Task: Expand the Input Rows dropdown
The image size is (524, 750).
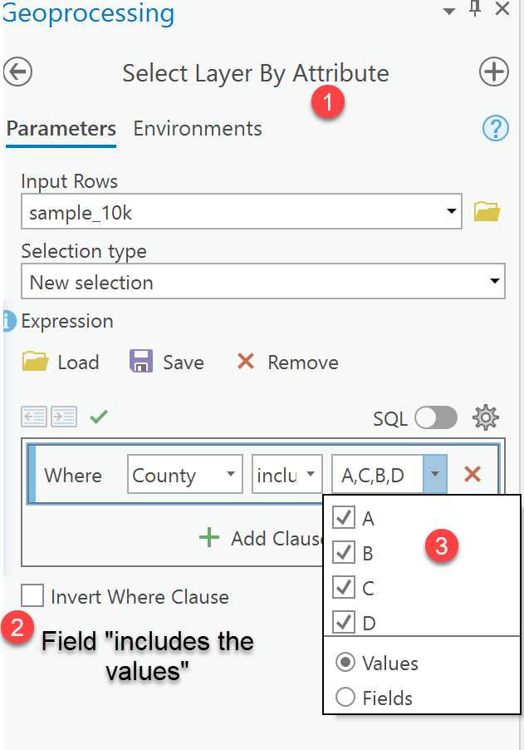Action: pos(451,212)
